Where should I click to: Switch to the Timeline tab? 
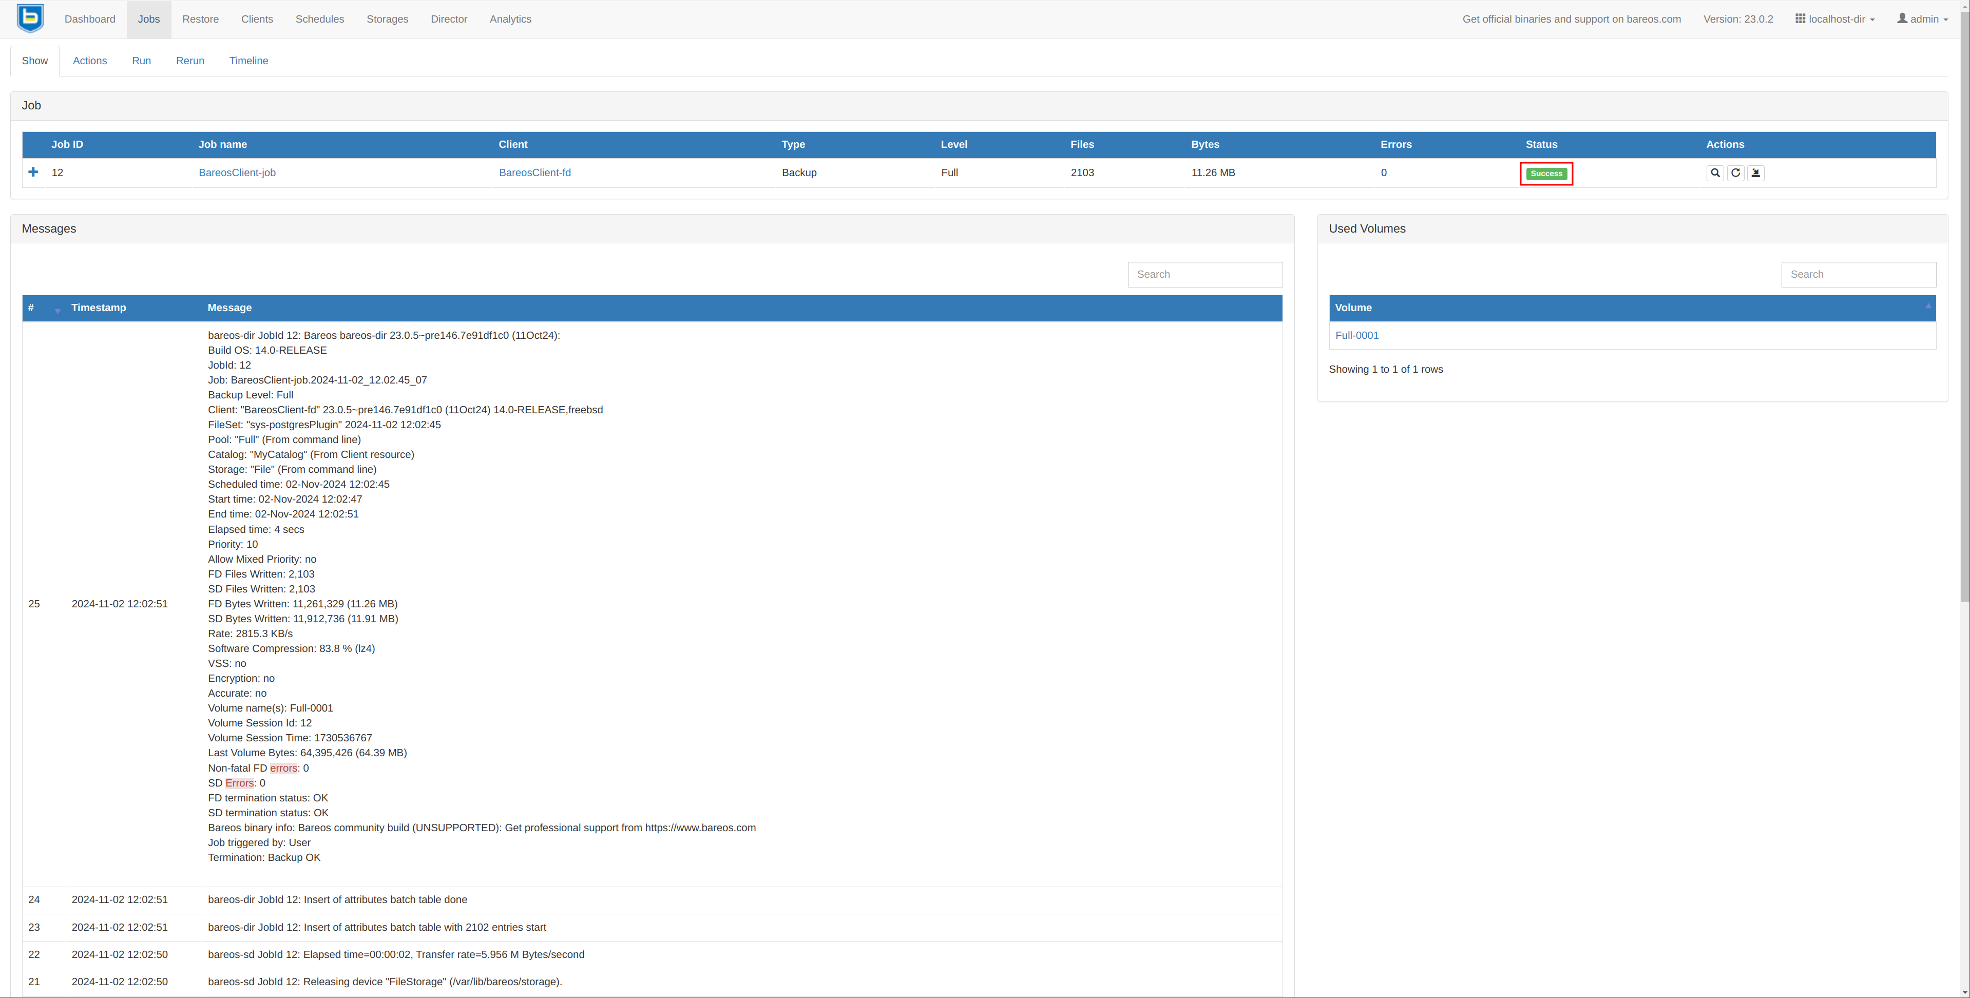(x=248, y=61)
